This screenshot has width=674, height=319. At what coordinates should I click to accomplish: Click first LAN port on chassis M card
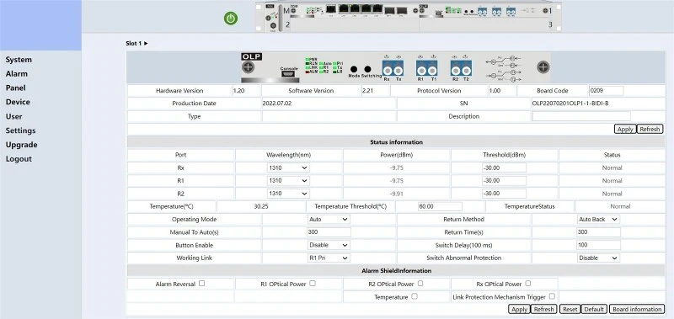point(344,8)
